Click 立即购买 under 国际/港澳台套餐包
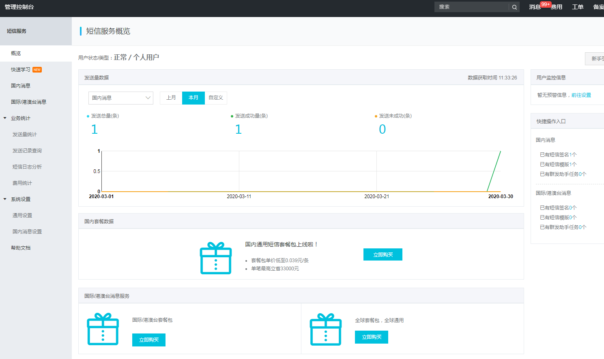This screenshot has width=604, height=359. tap(149, 340)
